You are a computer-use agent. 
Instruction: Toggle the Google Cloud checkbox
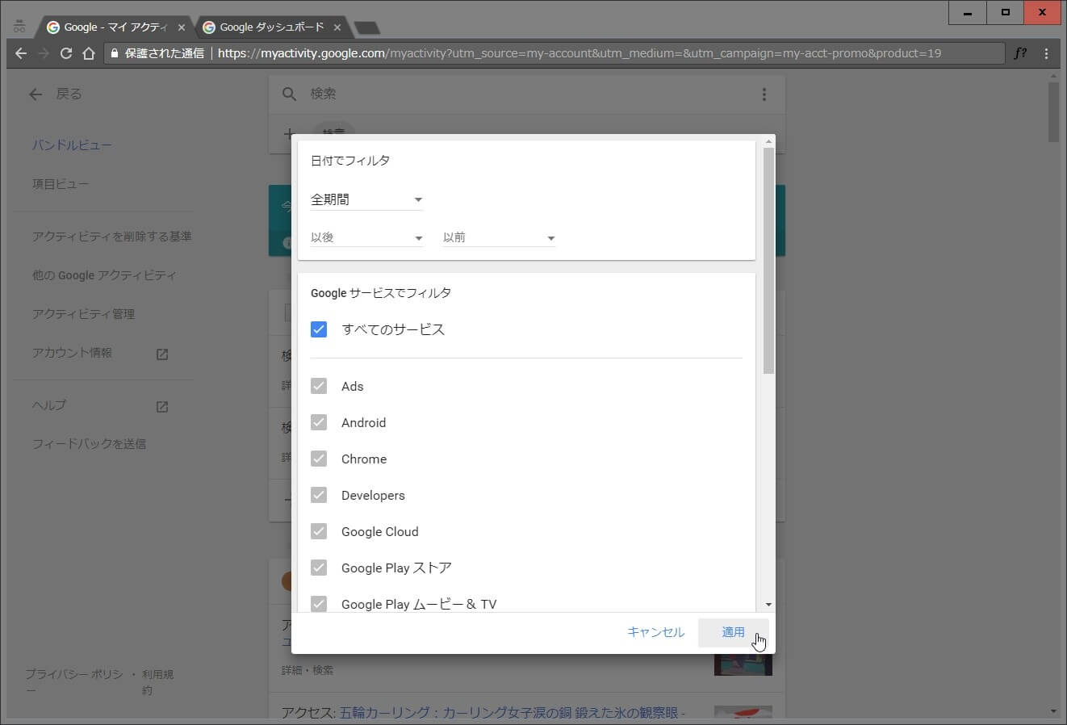[x=319, y=531]
